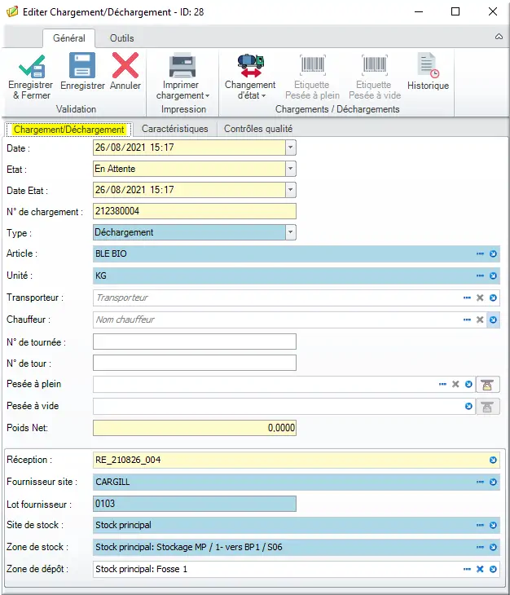
Task: Expand the Date field calendar dropdown
Action: coord(291,148)
